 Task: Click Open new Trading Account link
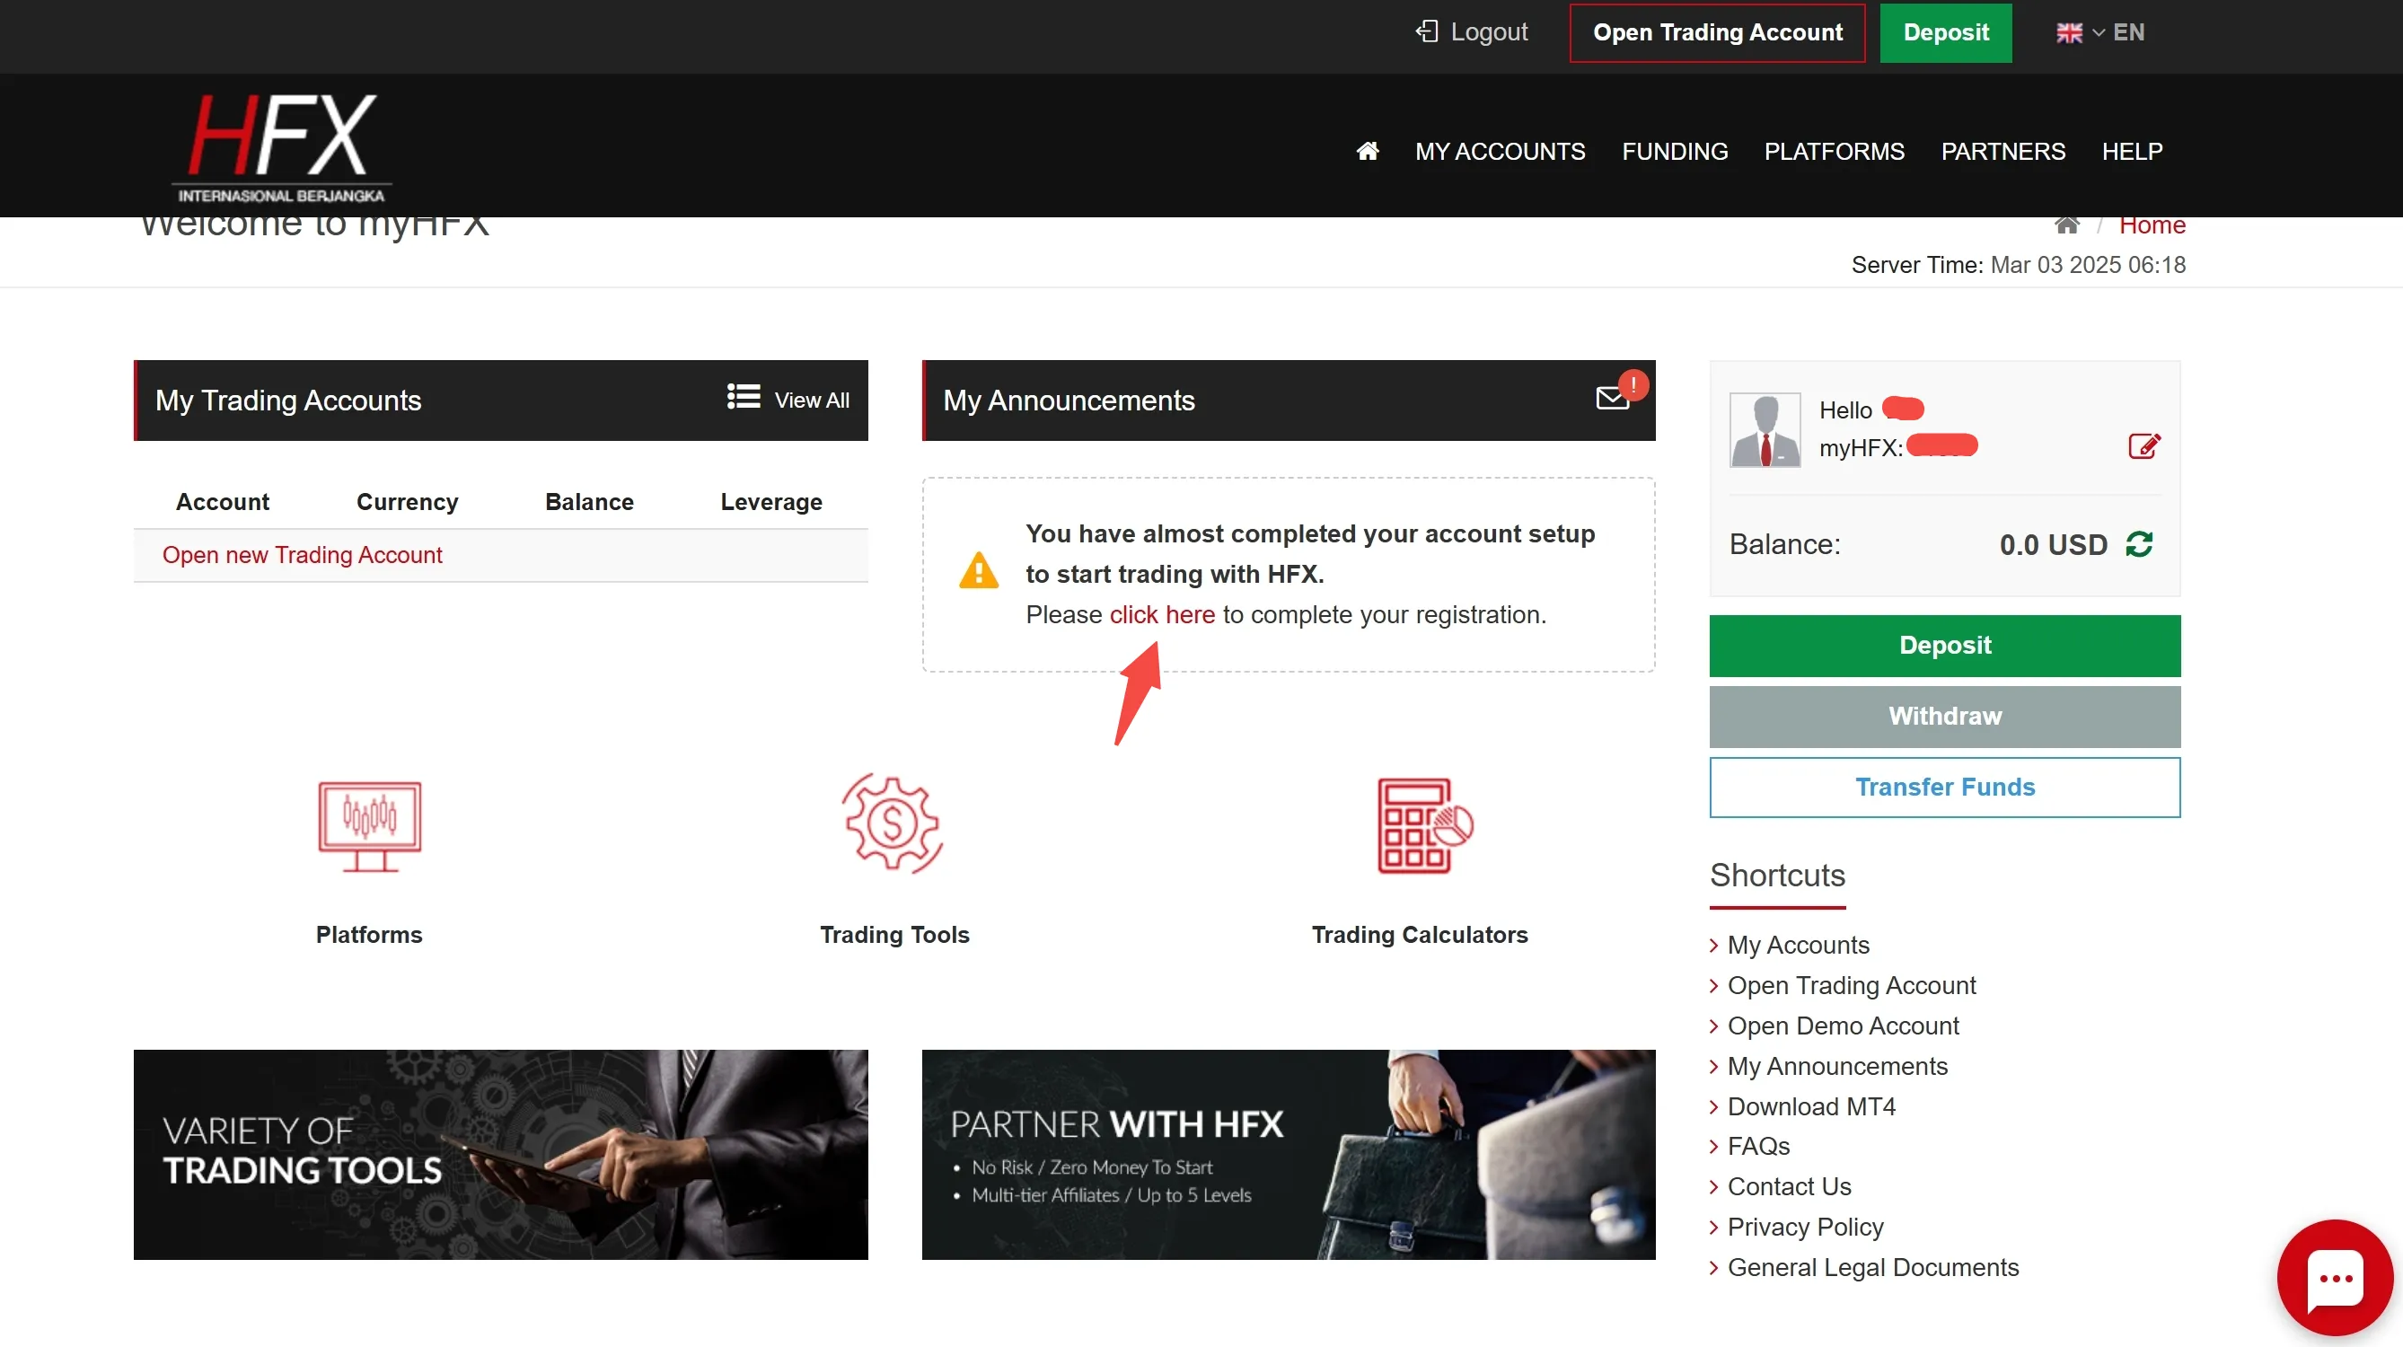coord(303,555)
